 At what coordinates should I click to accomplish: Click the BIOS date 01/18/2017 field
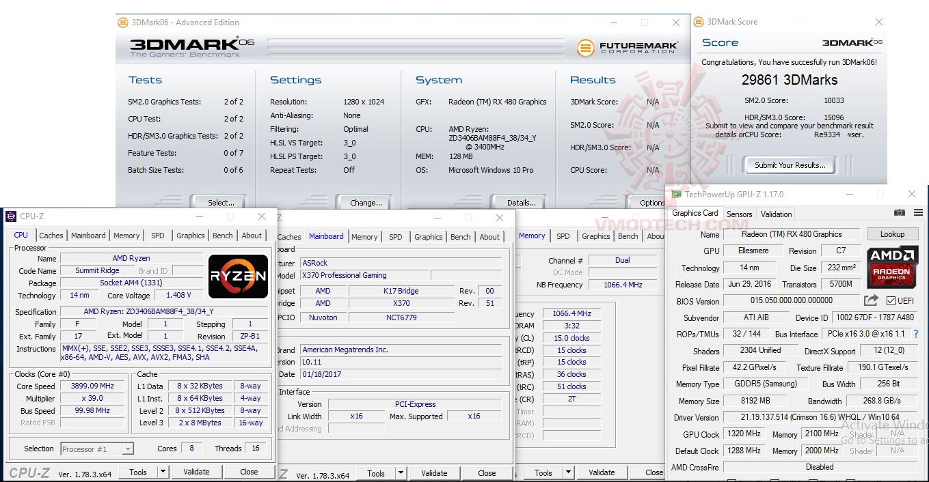(x=401, y=374)
